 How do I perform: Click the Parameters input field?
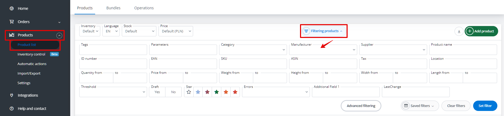tap(183, 50)
